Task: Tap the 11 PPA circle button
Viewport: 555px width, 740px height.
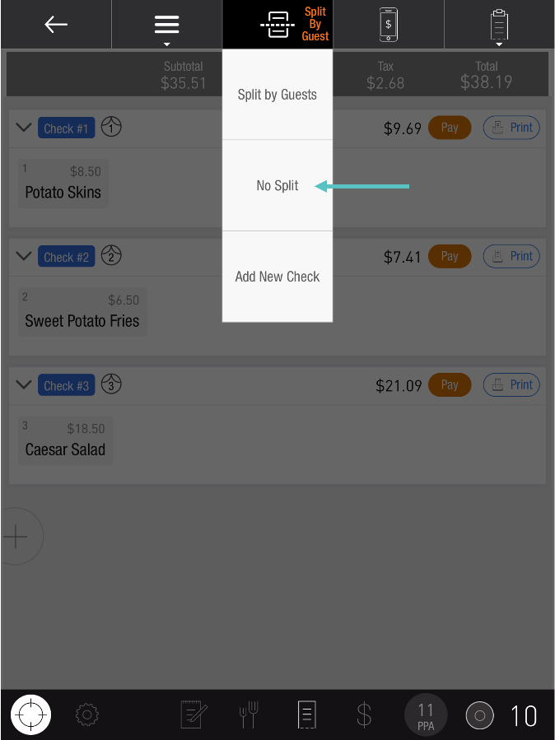Action: click(426, 714)
